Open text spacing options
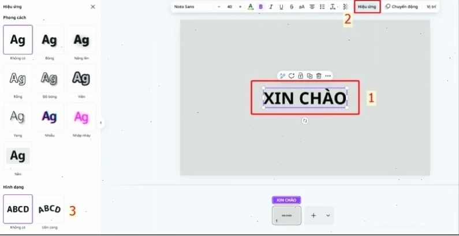 333,7
